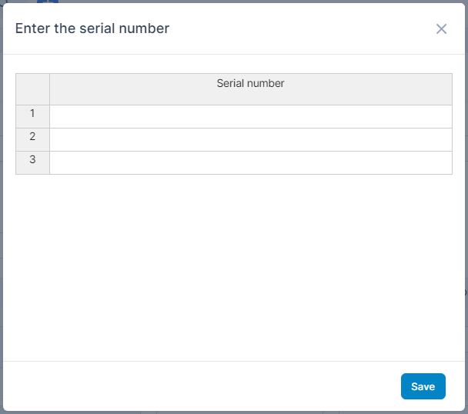Click the serial number cell in row 3
Viewport: 468px width, 414px height.
pos(250,162)
